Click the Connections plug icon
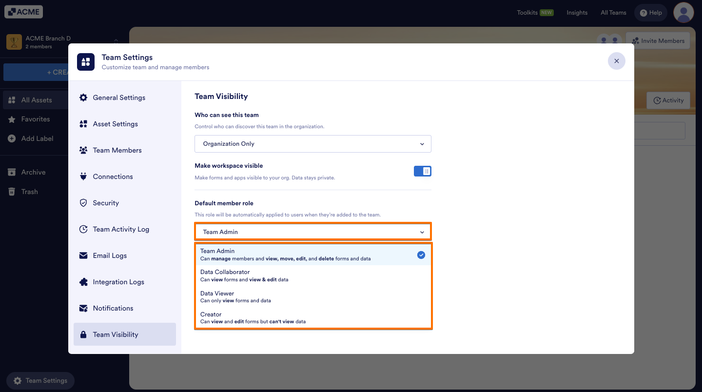Image resolution: width=702 pixels, height=392 pixels. pyautogui.click(x=83, y=176)
